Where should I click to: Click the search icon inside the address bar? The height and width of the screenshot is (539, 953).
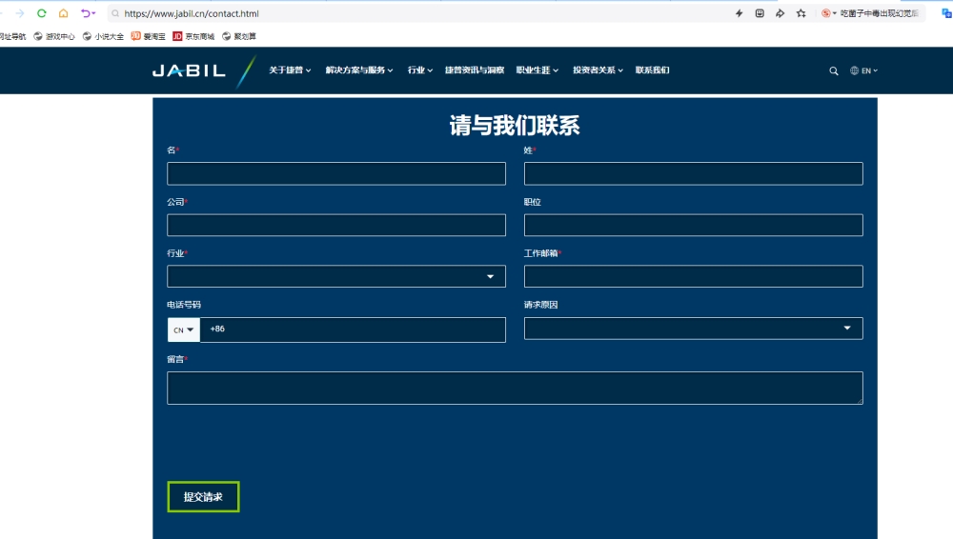pos(115,13)
